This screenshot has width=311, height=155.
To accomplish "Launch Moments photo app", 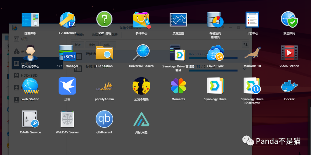I will 178,86.
